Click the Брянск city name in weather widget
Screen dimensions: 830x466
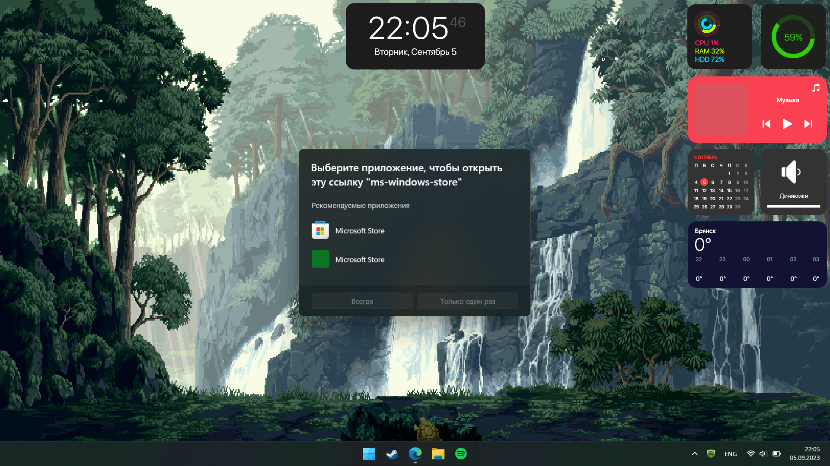(x=705, y=231)
